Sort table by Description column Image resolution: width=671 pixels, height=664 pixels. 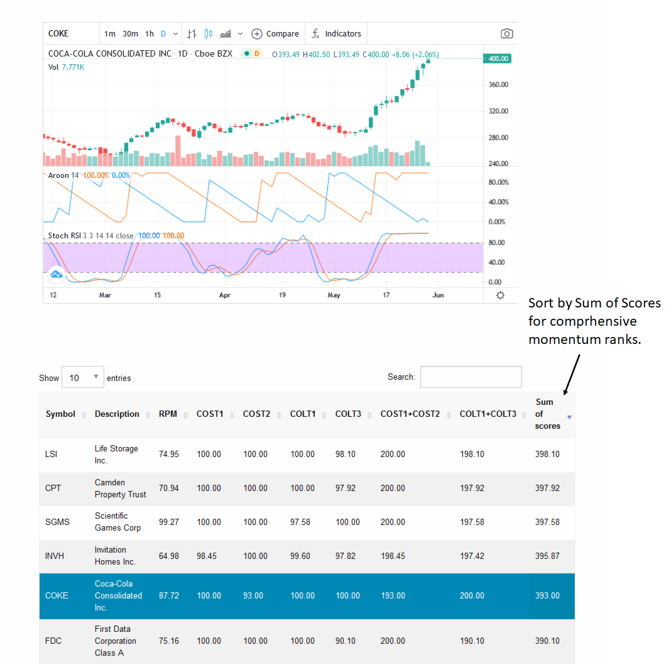tap(122, 414)
